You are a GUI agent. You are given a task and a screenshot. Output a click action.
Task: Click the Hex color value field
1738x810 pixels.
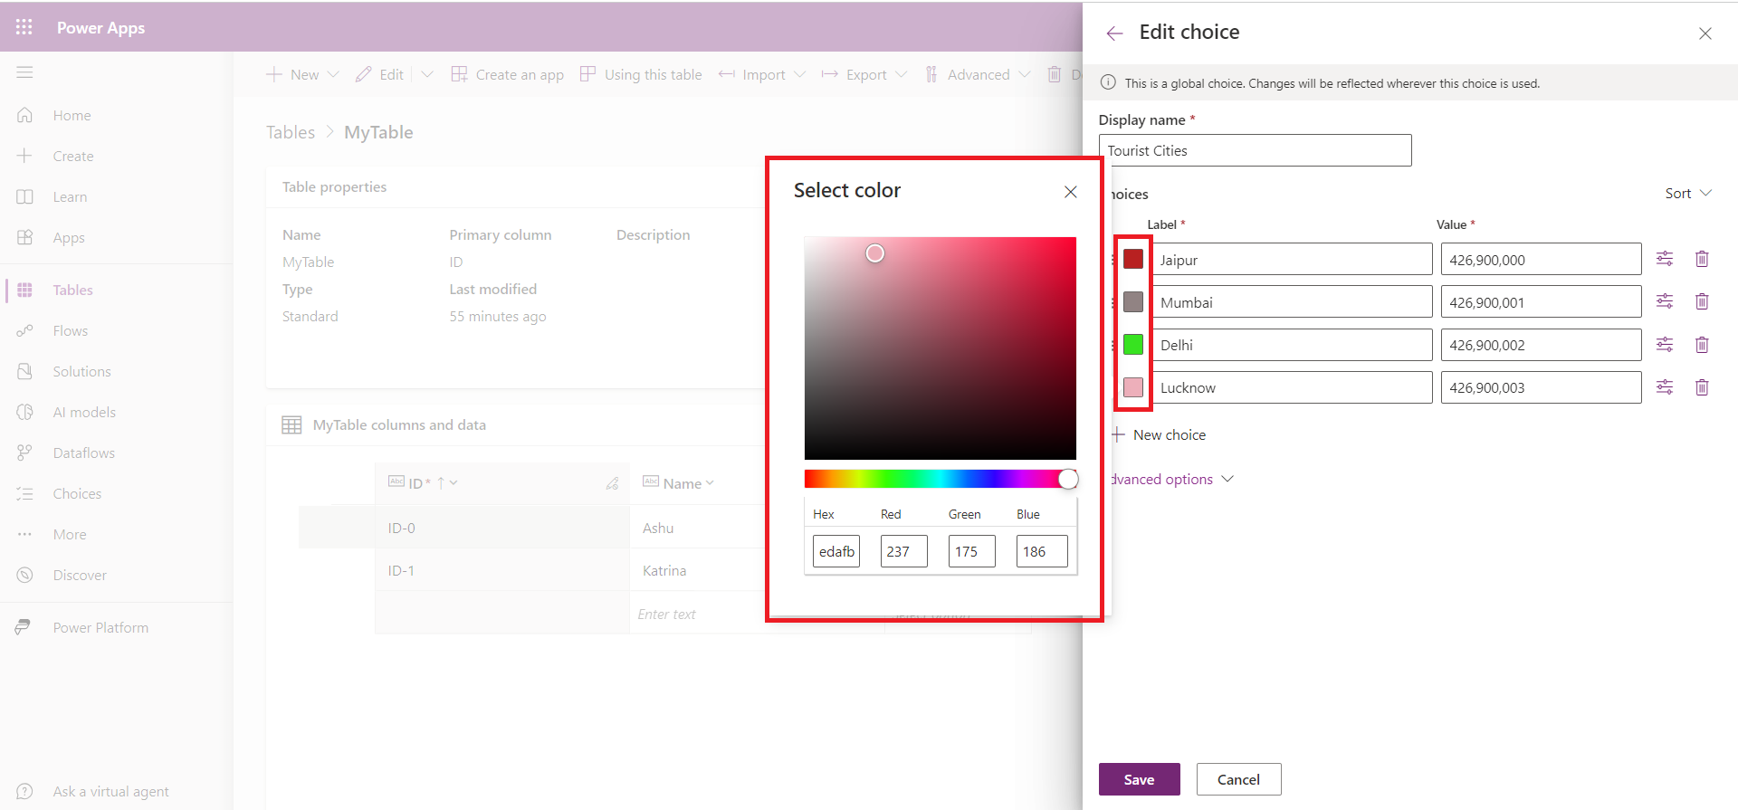click(x=836, y=551)
